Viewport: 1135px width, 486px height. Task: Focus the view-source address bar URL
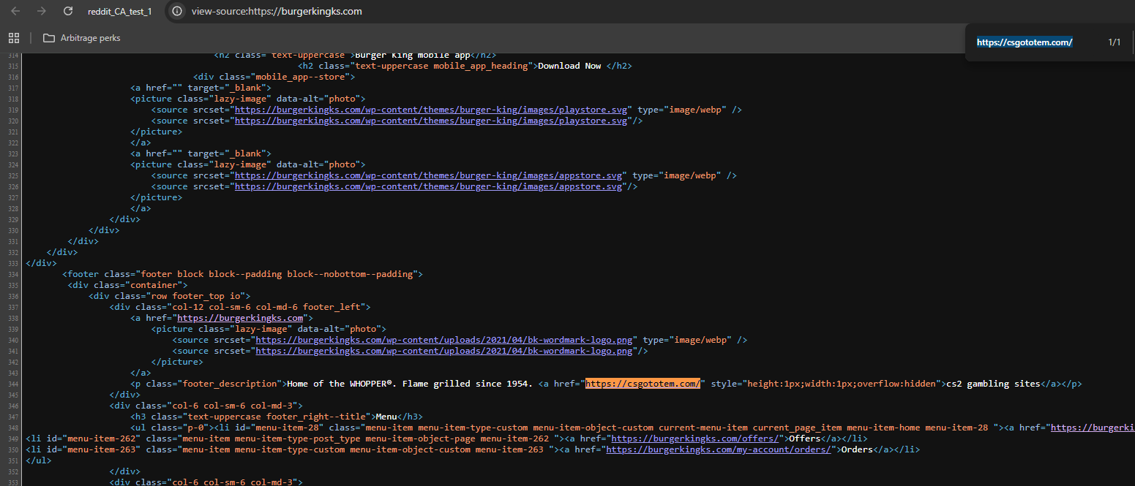[x=277, y=12]
